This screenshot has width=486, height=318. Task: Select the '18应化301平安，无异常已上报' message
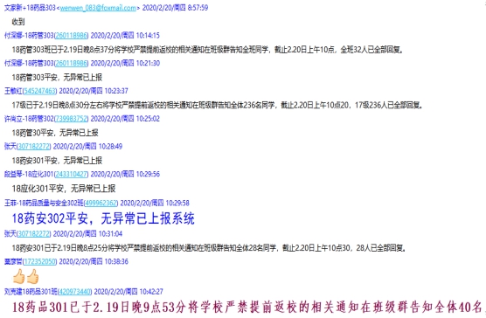[x=64, y=188]
